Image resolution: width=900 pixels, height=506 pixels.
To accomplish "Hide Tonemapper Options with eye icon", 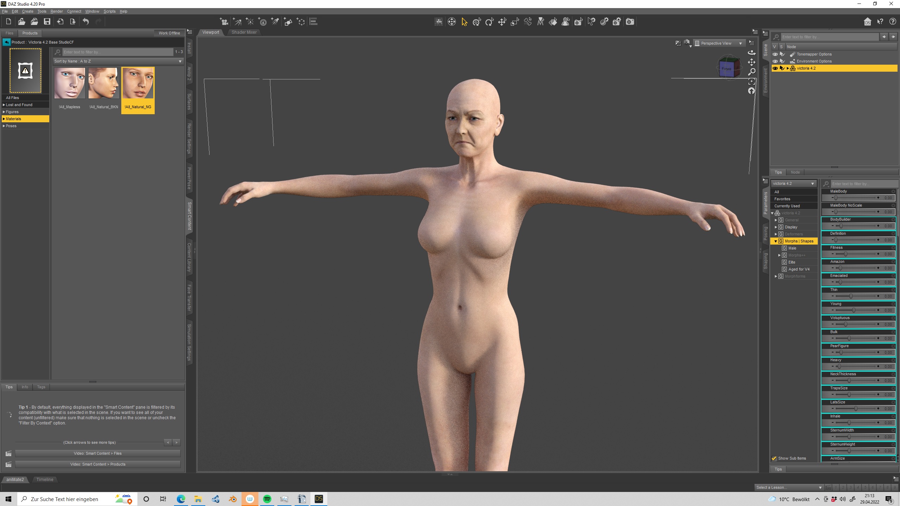I will coord(775,54).
